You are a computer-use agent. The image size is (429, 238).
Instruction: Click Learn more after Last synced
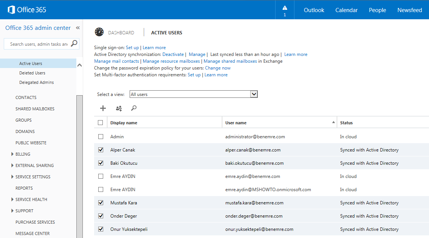[296, 54]
